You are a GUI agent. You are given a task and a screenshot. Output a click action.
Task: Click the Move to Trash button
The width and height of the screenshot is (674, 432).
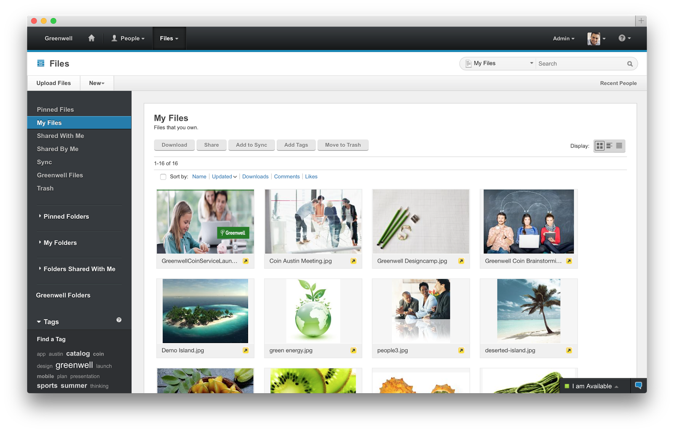pyautogui.click(x=343, y=145)
